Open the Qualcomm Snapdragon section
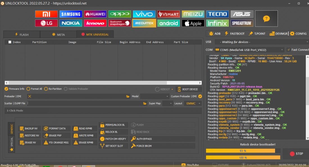 [x=120, y=23]
